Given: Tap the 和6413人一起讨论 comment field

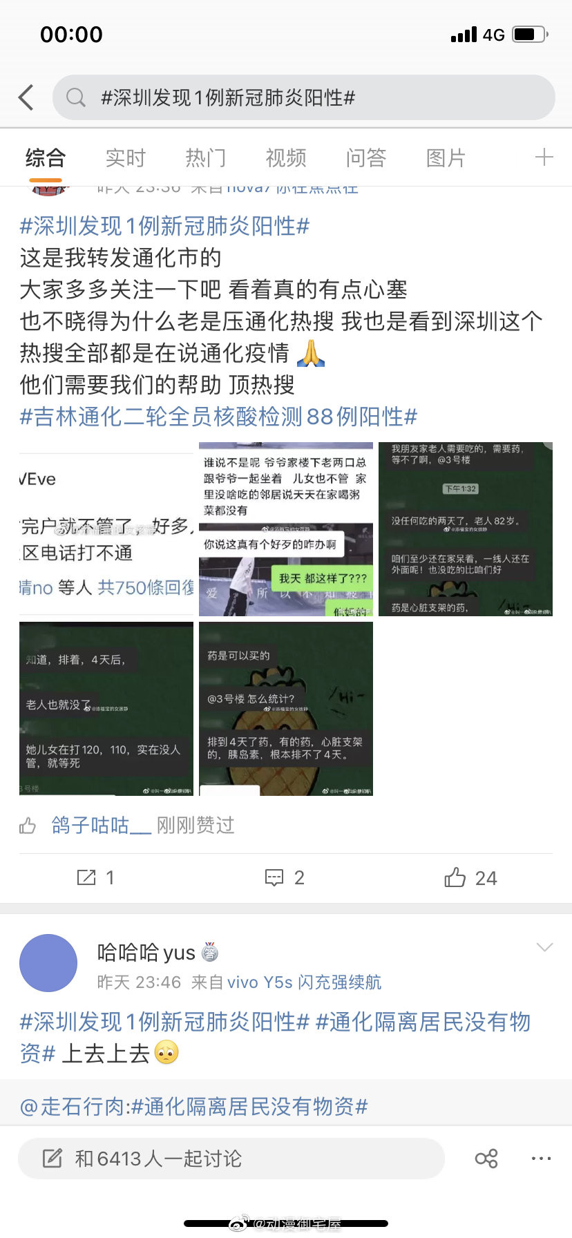Looking at the screenshot, I should coord(231,1159).
